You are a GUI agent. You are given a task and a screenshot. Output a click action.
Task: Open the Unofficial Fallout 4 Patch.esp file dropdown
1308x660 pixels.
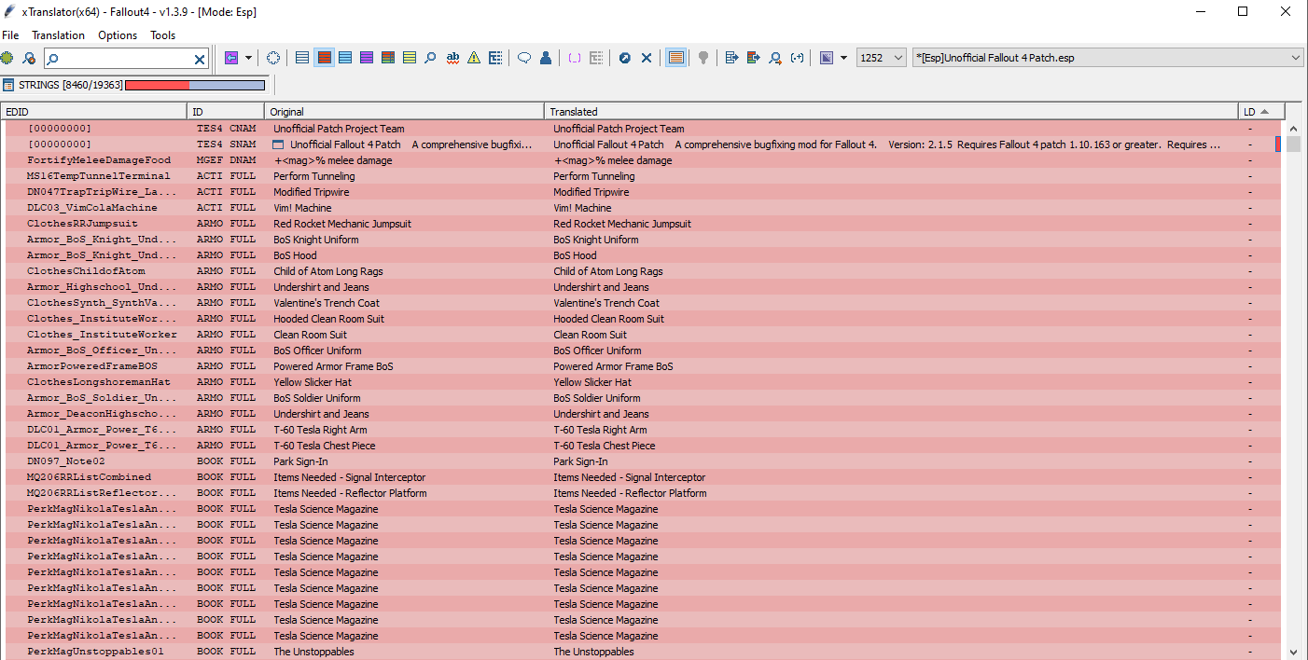1107,58
